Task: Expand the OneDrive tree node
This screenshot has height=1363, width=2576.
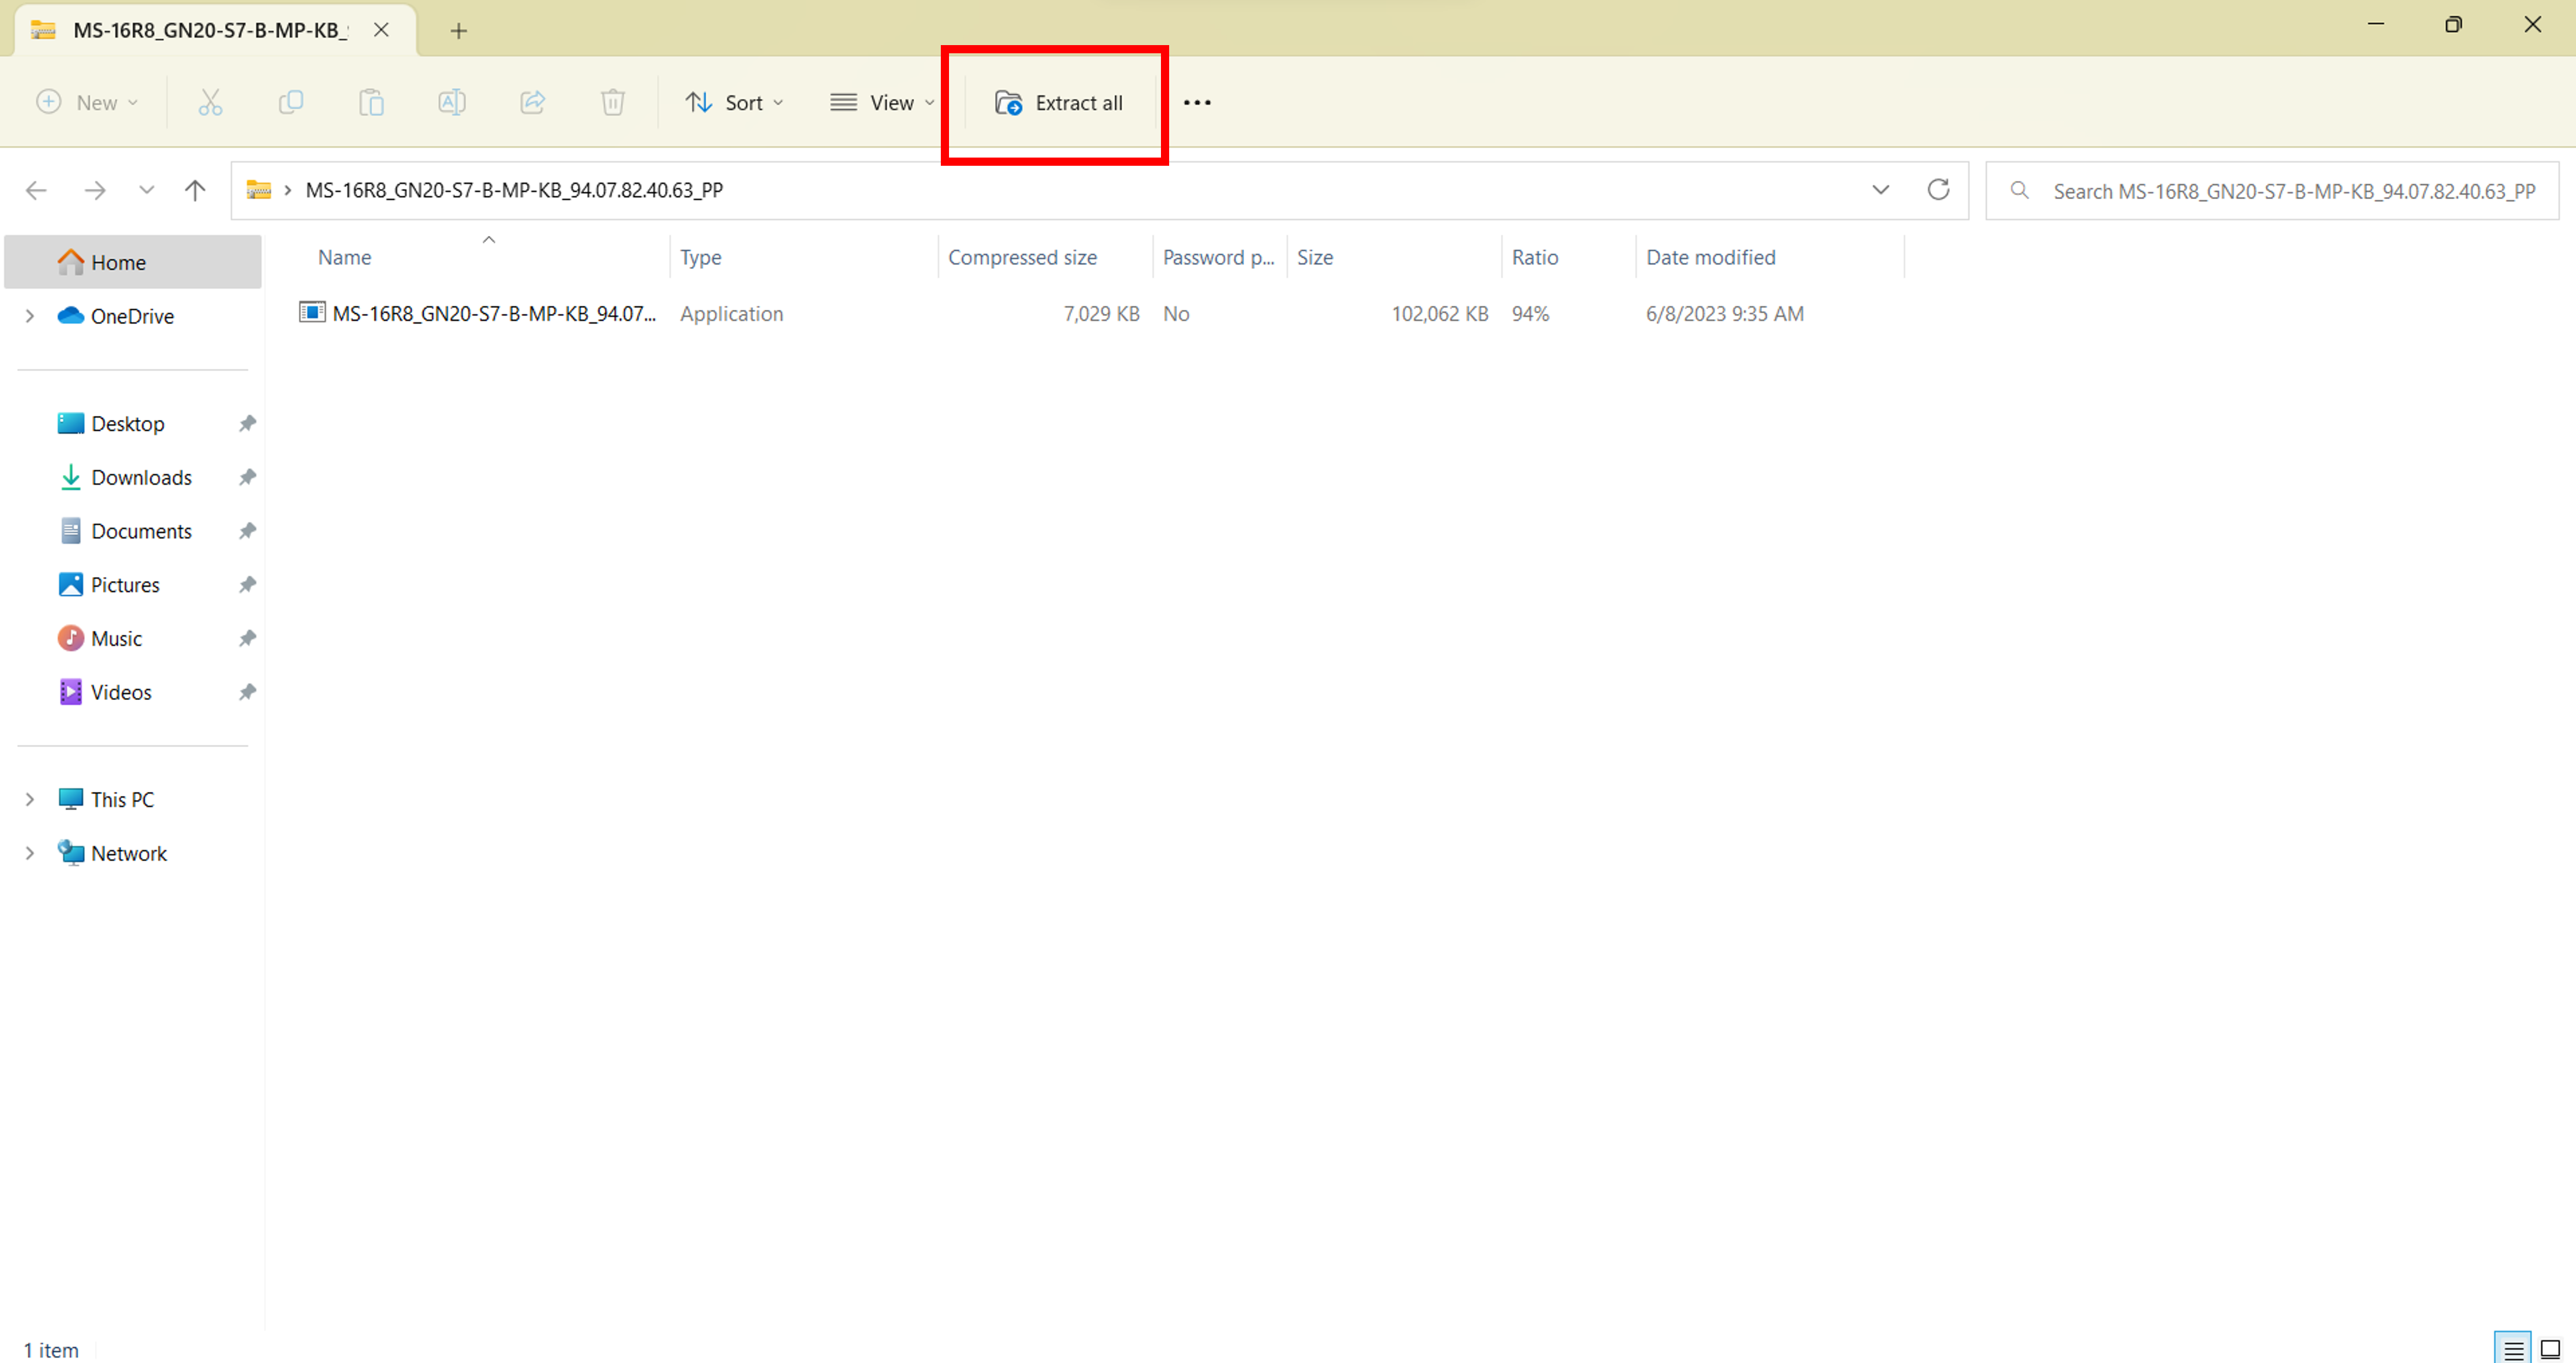Action: point(30,316)
